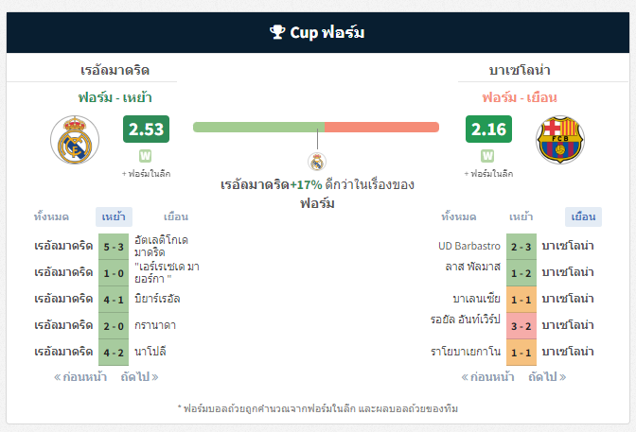This screenshot has width=636, height=432.
Task: Go to 'ถัดไป »' under Real Madrid matches
Action: tap(139, 377)
